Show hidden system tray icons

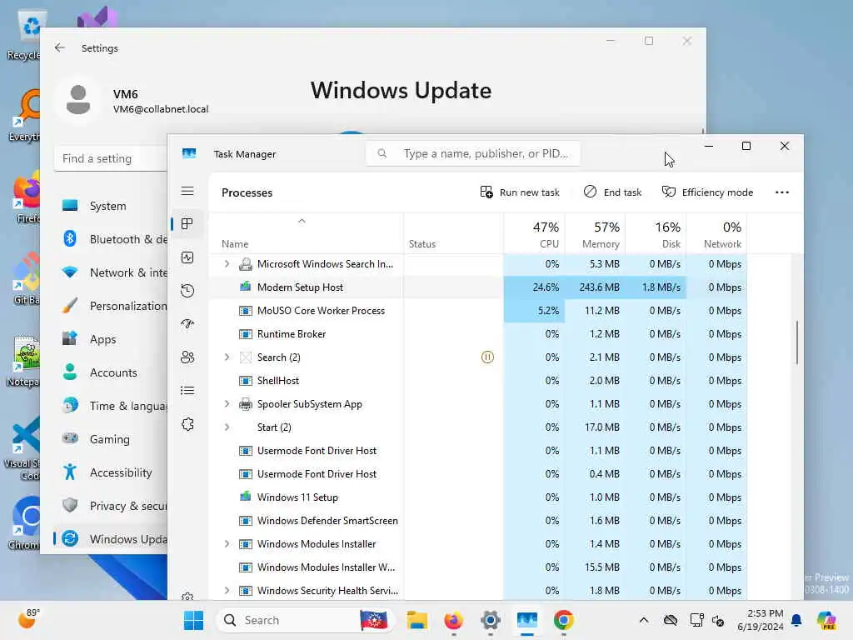click(644, 620)
